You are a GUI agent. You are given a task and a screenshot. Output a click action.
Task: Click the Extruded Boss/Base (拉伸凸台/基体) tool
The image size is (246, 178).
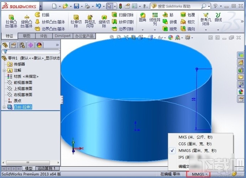pyautogui.click(x=11, y=21)
